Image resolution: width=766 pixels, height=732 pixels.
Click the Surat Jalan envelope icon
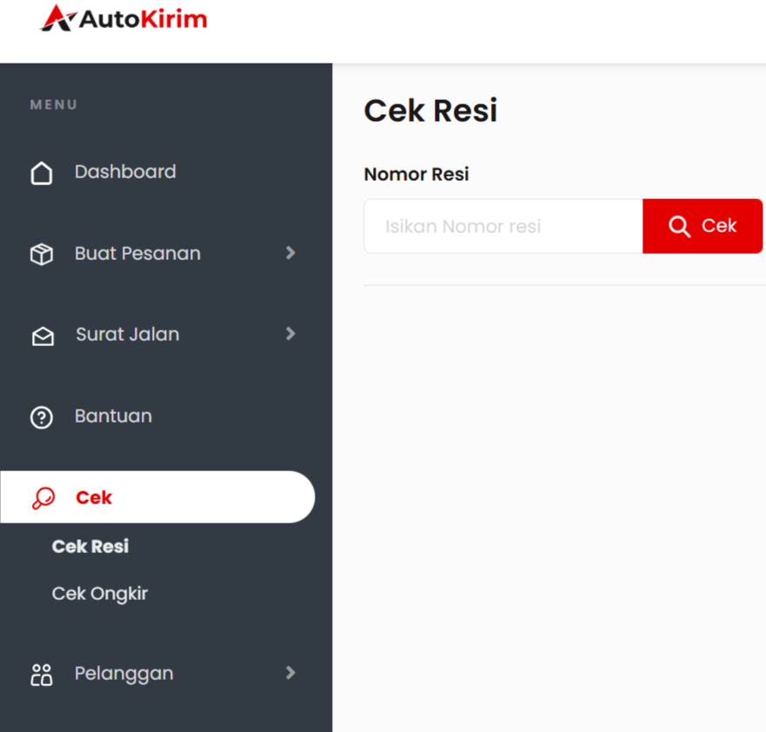tap(42, 336)
